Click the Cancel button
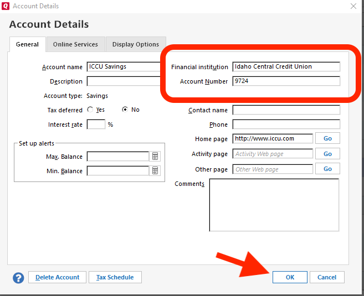 click(x=327, y=277)
